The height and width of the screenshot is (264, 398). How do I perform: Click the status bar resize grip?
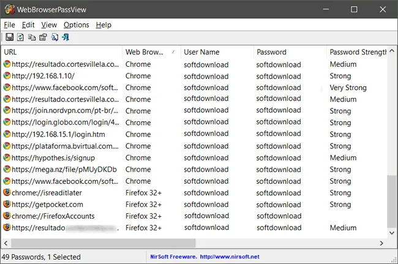(x=394, y=260)
